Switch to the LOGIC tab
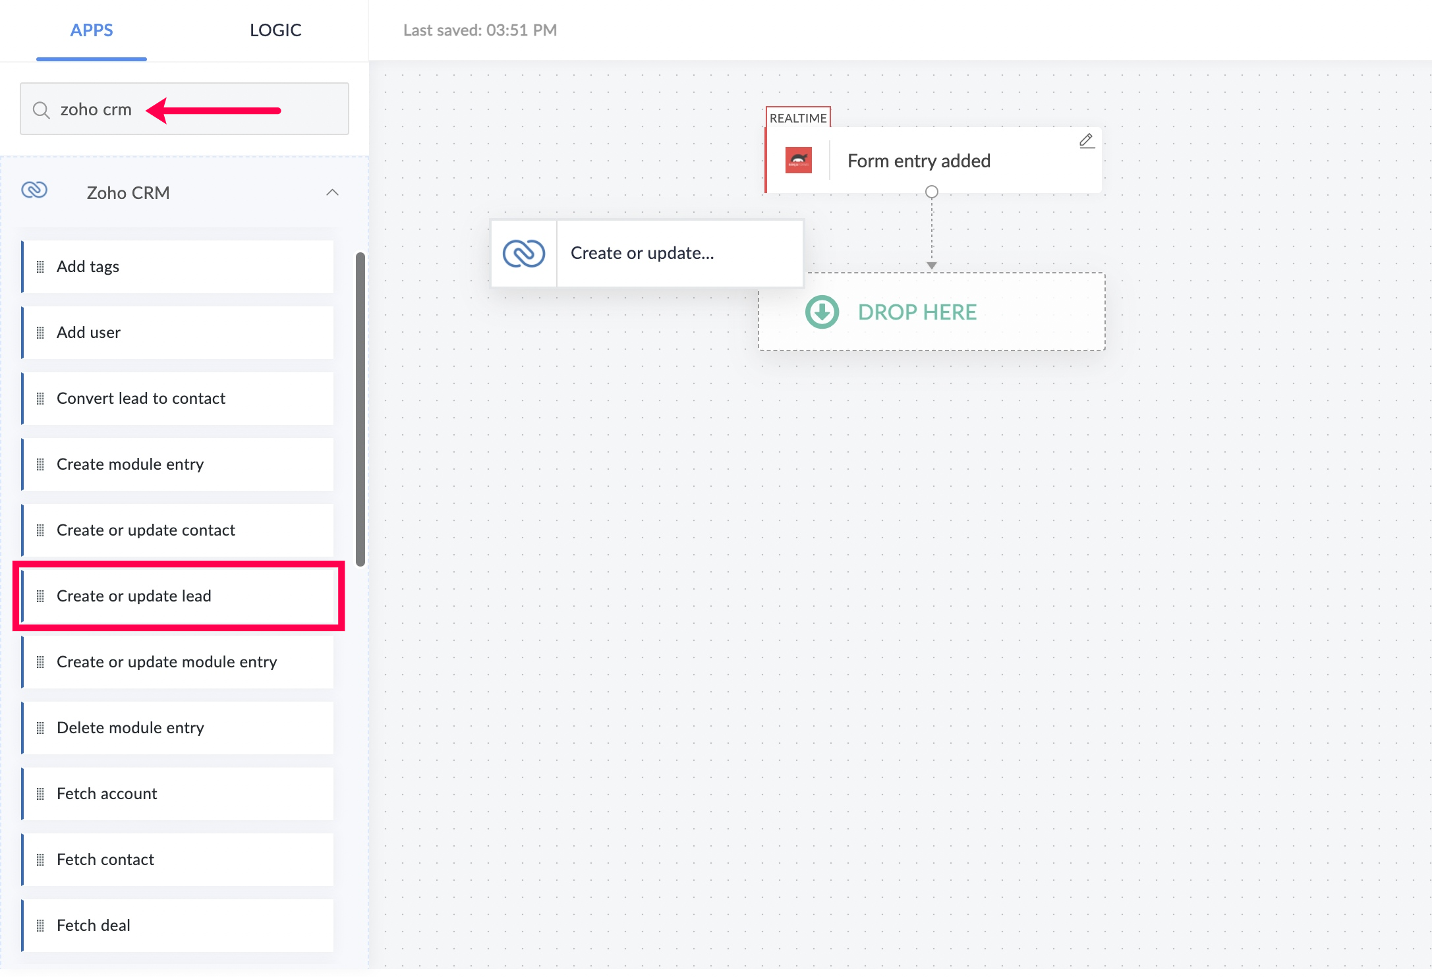 [x=275, y=30]
